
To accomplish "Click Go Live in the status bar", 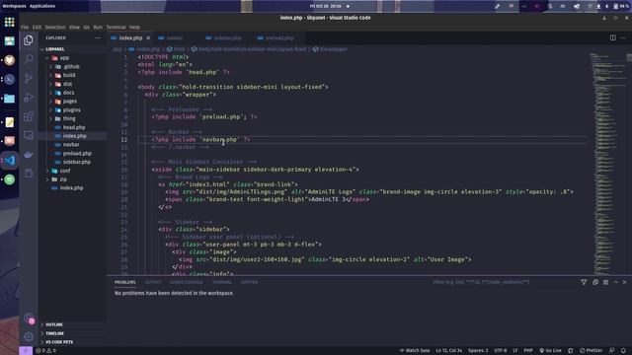I will [x=550, y=351].
